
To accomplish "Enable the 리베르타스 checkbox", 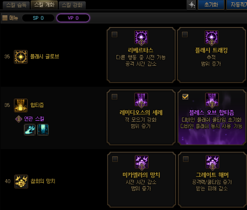I will 114,34.
